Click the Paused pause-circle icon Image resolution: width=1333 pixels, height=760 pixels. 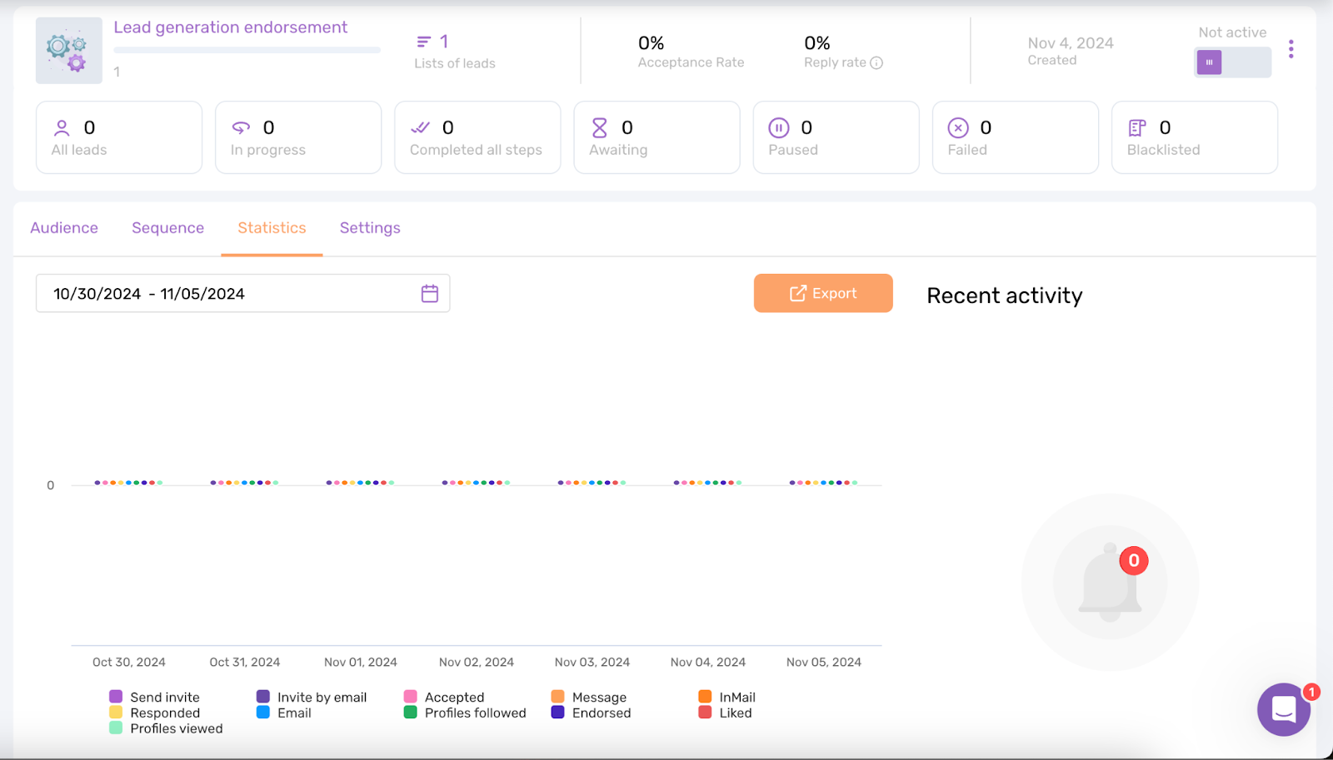(x=778, y=127)
